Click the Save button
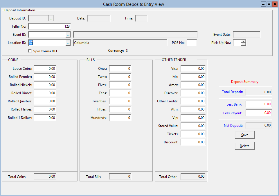The width and height of the screenshot is (279, 196). pos(245,135)
